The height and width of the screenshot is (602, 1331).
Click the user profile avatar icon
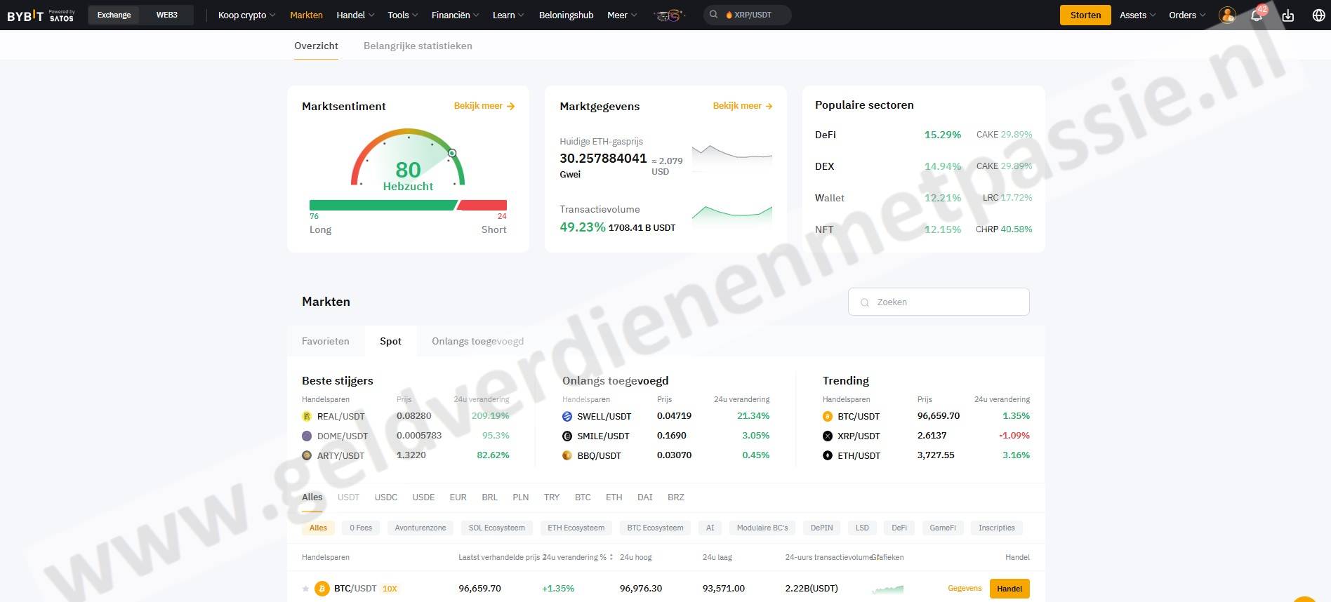click(1227, 15)
